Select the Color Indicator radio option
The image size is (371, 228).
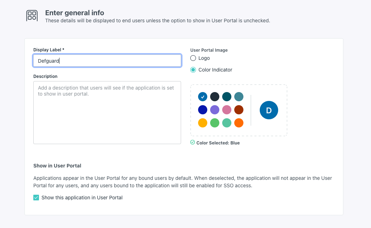(x=193, y=70)
